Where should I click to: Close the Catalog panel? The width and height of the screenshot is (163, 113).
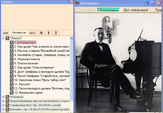tap(72, 2)
